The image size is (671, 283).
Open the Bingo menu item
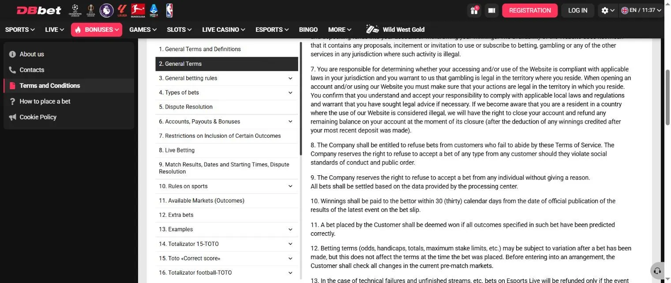point(308,30)
